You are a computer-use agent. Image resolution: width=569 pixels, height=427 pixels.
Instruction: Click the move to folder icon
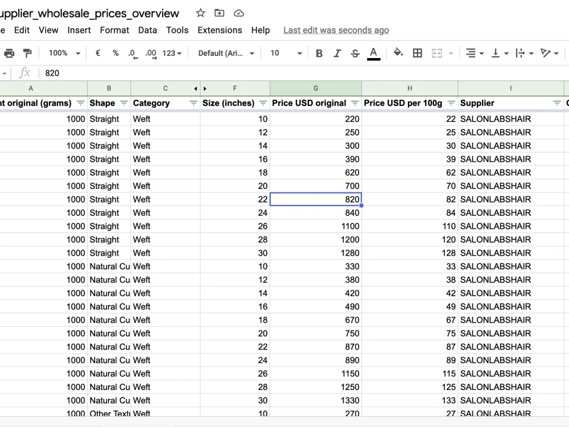click(219, 13)
